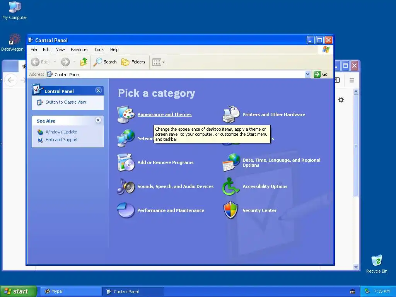Click Performance and Maintenance link
396x297 pixels.
click(171, 210)
